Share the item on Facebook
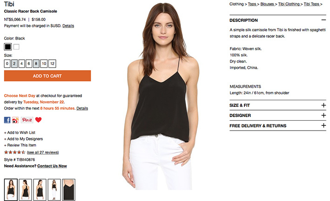This screenshot has height=201, width=330. click(7, 120)
